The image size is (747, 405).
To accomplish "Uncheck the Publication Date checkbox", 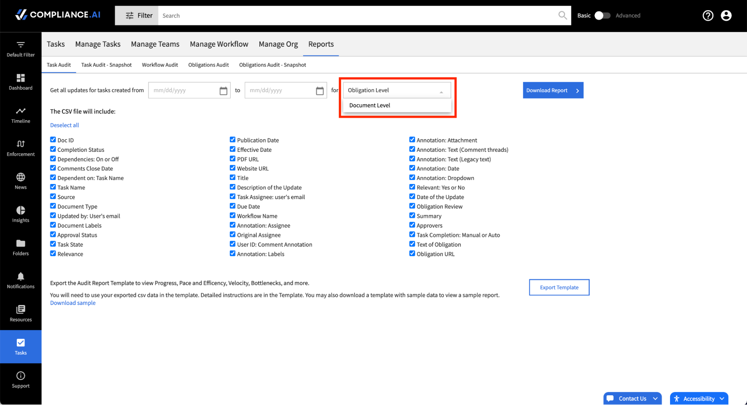I will coord(232,140).
